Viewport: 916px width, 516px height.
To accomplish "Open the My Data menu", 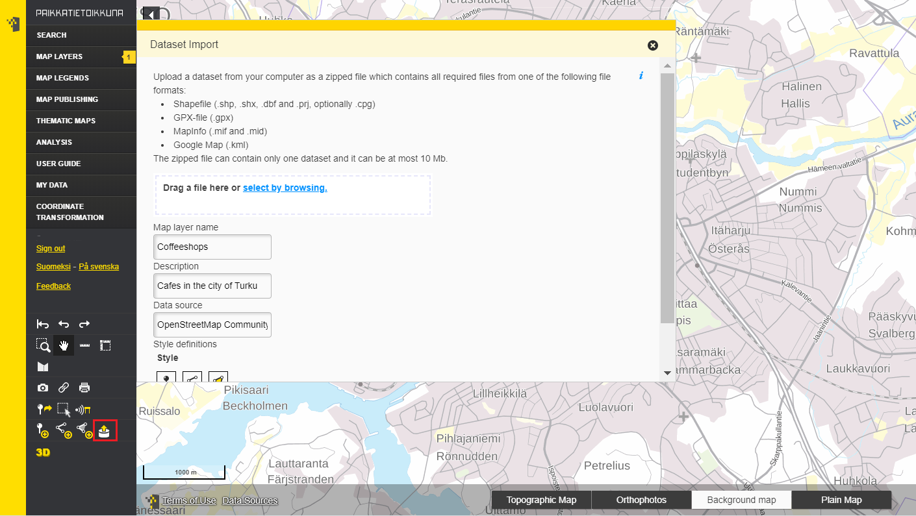I will pyautogui.click(x=81, y=185).
